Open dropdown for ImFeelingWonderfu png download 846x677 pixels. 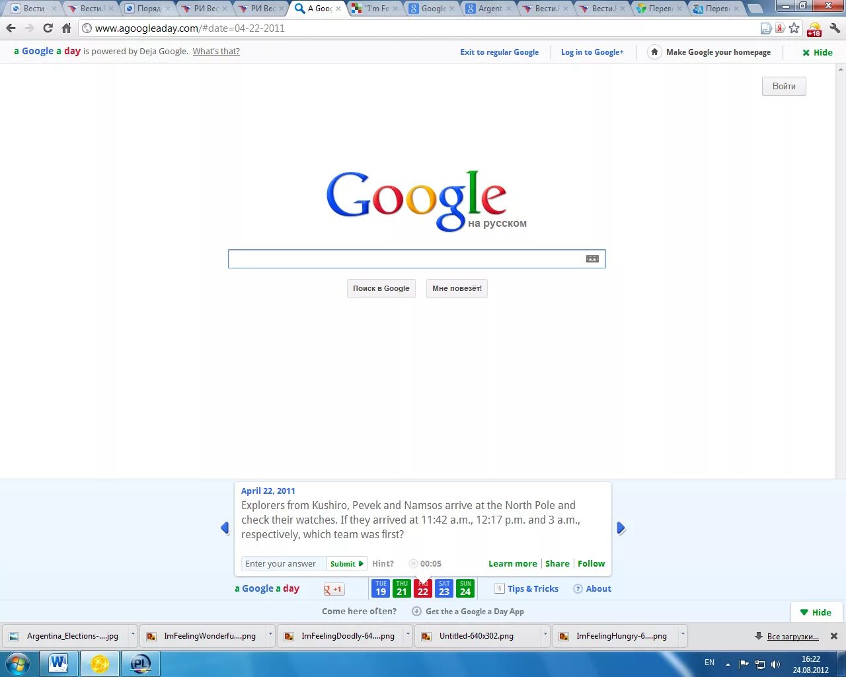click(x=270, y=635)
